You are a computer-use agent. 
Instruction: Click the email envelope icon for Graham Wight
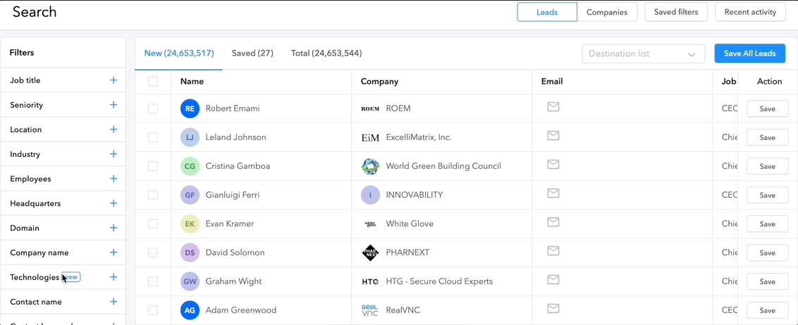click(553, 280)
